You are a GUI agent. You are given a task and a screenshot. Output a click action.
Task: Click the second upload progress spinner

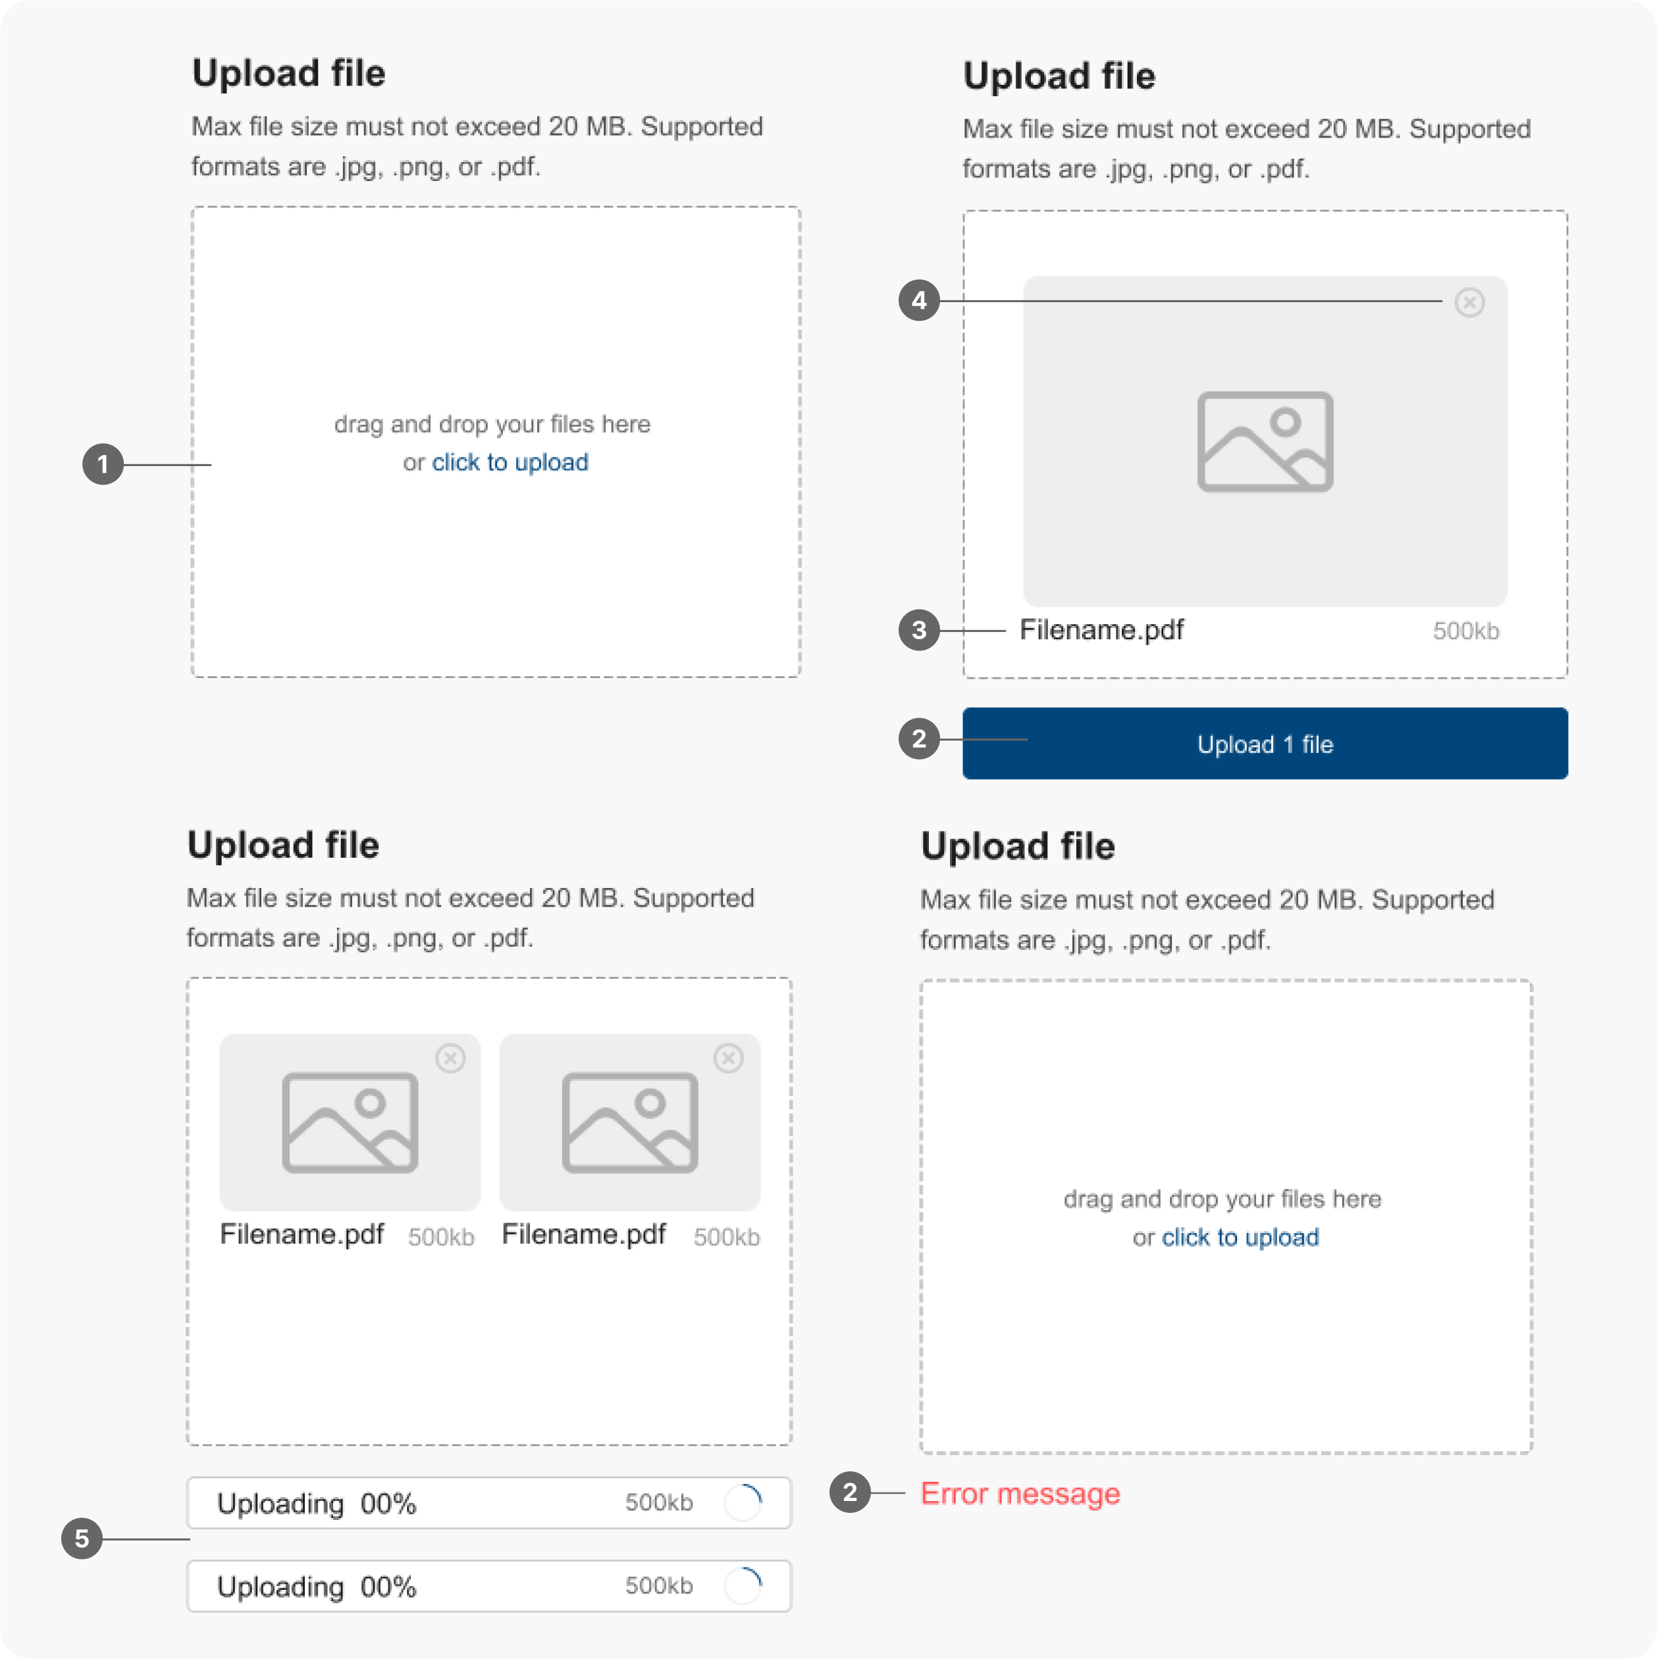point(743,1585)
